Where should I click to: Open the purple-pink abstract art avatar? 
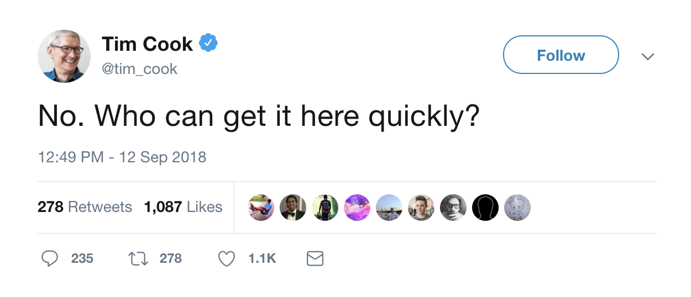coord(357,208)
